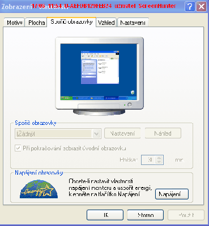Click the wait time minutes field
Viewport: 209px width, 226px height.
tap(148, 160)
